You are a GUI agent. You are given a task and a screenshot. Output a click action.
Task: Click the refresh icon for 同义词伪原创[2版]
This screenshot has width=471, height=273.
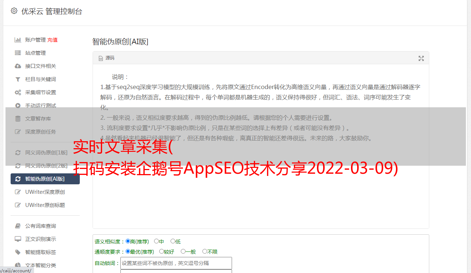(18, 166)
